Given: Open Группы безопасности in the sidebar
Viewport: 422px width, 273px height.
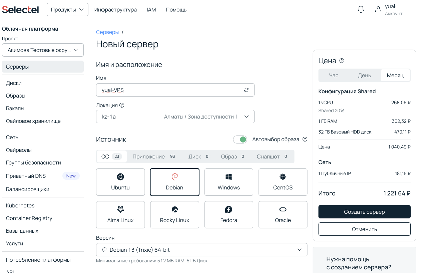Looking at the screenshot, I should [x=43, y=162].
